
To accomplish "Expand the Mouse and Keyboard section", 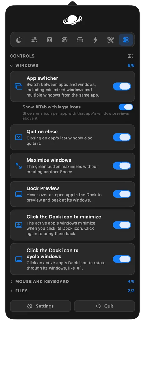I will 39,282.
